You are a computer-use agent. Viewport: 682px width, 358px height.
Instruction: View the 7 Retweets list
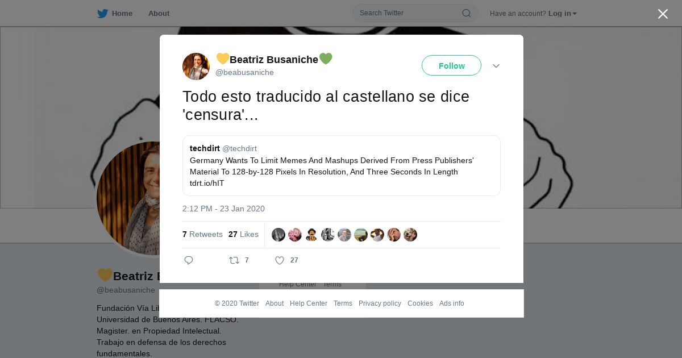click(202, 234)
